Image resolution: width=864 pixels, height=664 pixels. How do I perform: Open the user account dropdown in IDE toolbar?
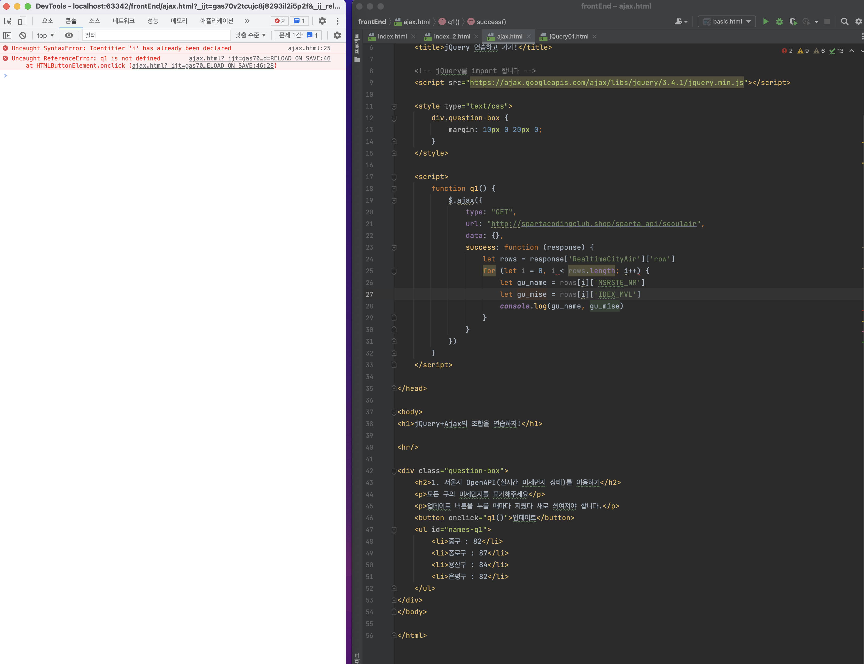(x=681, y=22)
